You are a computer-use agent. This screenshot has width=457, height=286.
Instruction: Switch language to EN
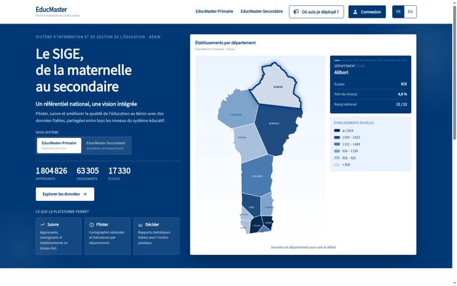coord(410,12)
